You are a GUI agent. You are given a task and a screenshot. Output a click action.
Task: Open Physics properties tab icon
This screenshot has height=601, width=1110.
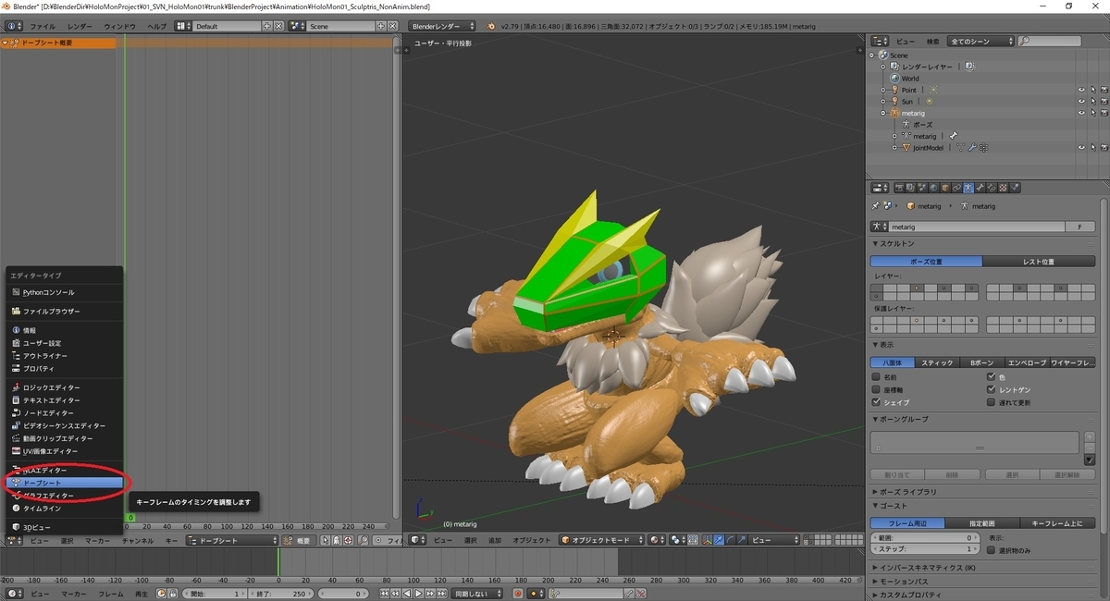[1014, 188]
